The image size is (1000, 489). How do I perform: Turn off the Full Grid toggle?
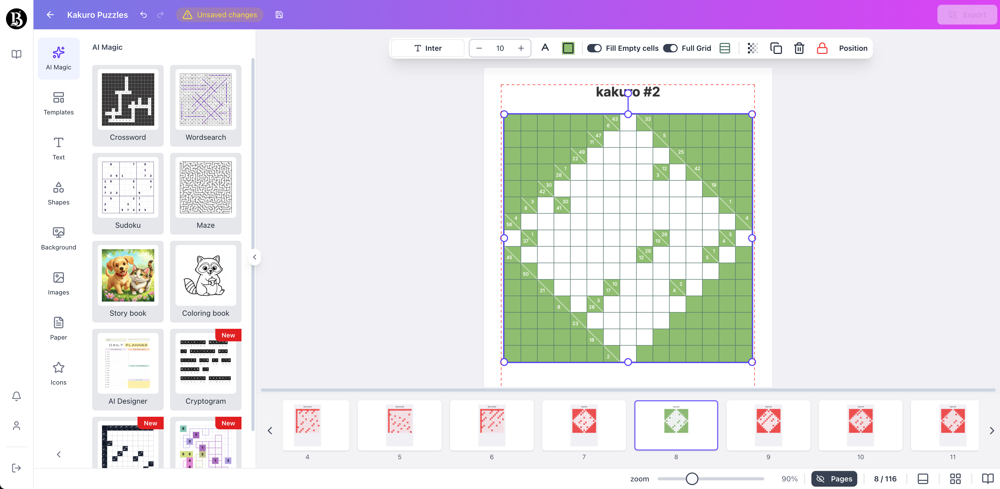coord(671,48)
